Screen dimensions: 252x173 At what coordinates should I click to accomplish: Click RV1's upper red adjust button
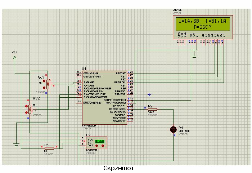pos(44,81)
